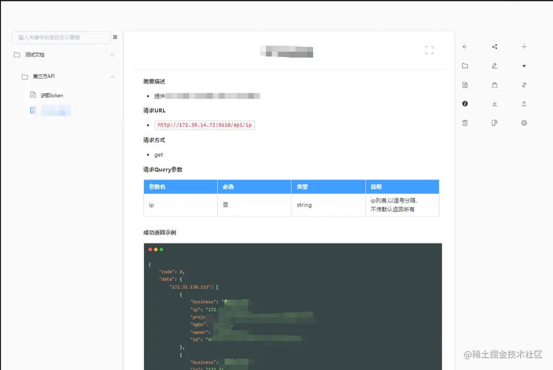Click the back arrow icon
Screen dimensions: 553x370
click(465, 47)
